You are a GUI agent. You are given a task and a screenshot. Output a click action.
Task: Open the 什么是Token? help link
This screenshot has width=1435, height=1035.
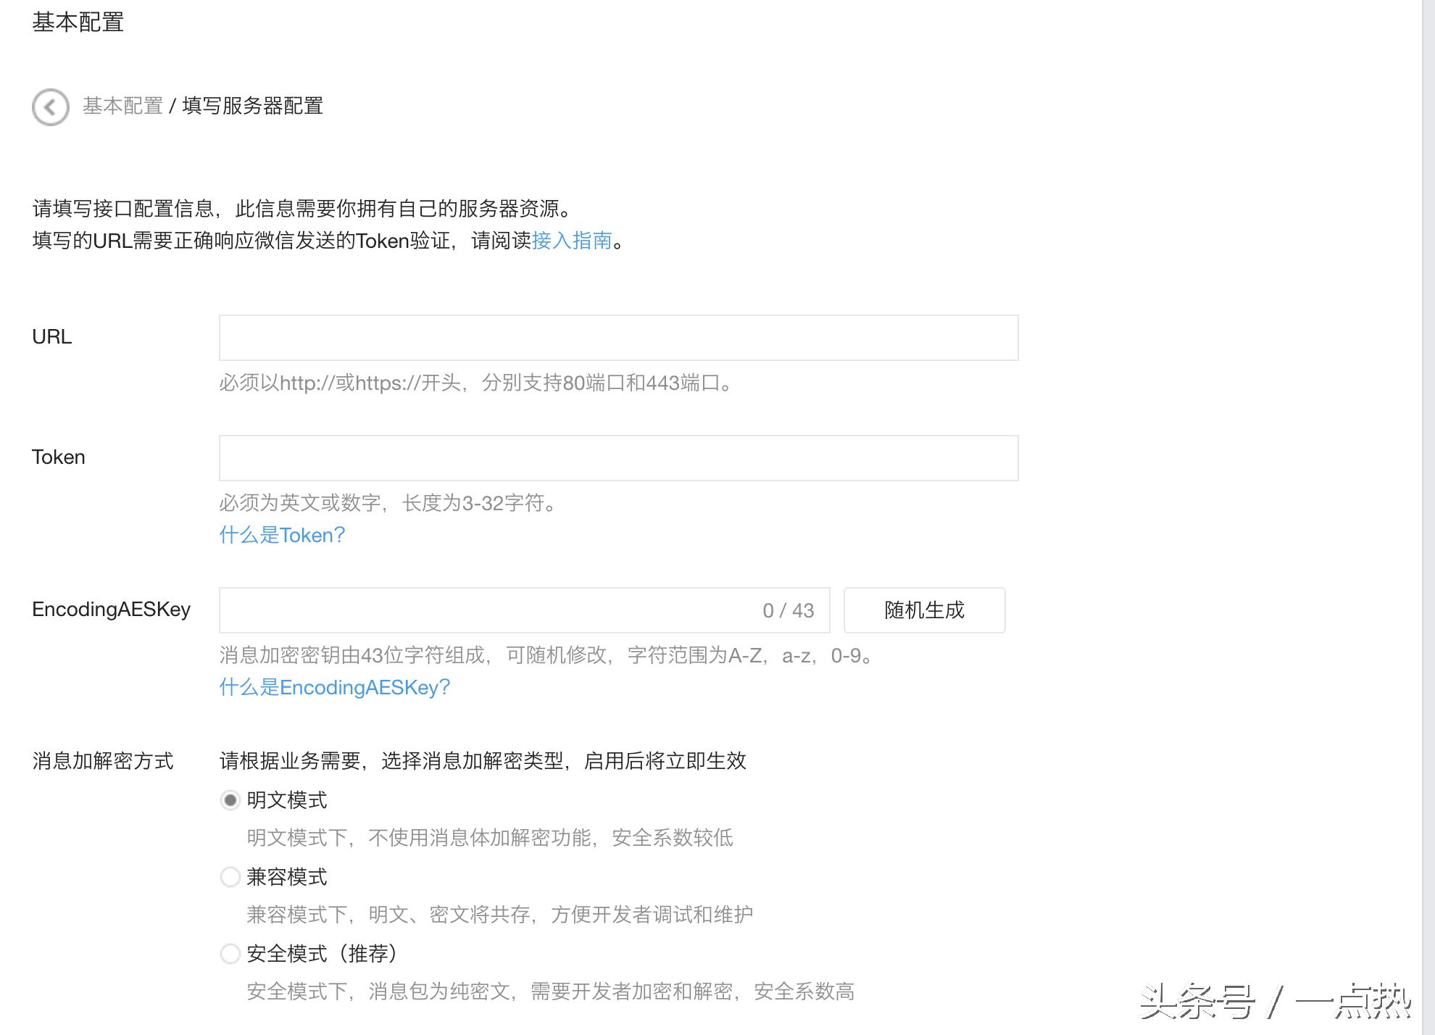point(282,535)
